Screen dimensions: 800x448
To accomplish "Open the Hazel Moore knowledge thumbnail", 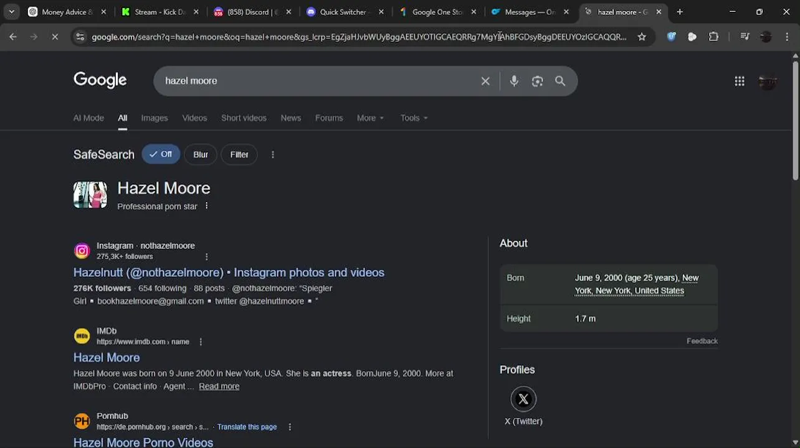I will coord(90,195).
